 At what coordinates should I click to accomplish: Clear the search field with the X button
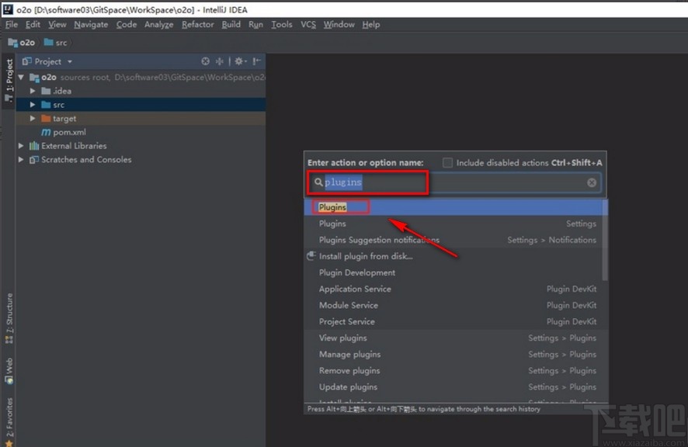click(591, 182)
